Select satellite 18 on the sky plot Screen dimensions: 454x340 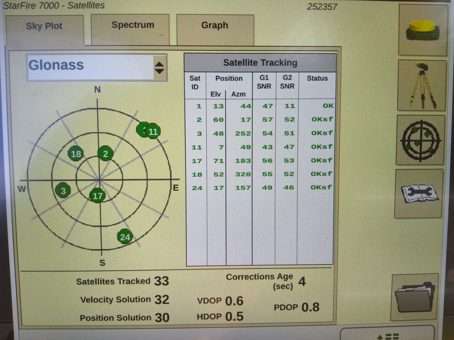click(76, 154)
